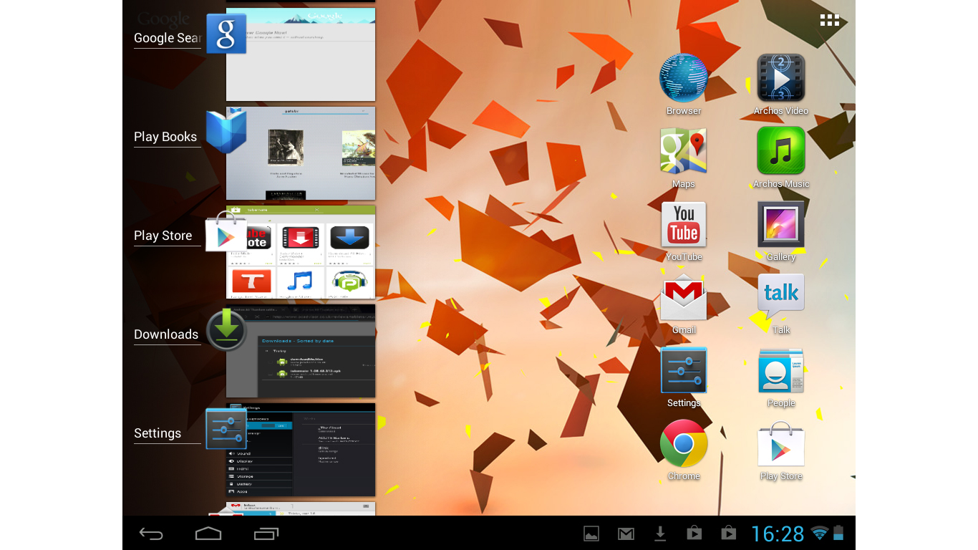Open the Maps app
978x550 pixels.
[684, 158]
